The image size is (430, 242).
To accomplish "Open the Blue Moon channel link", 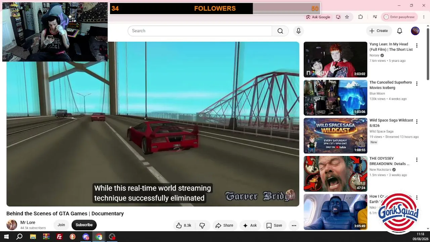I will click(377, 93).
